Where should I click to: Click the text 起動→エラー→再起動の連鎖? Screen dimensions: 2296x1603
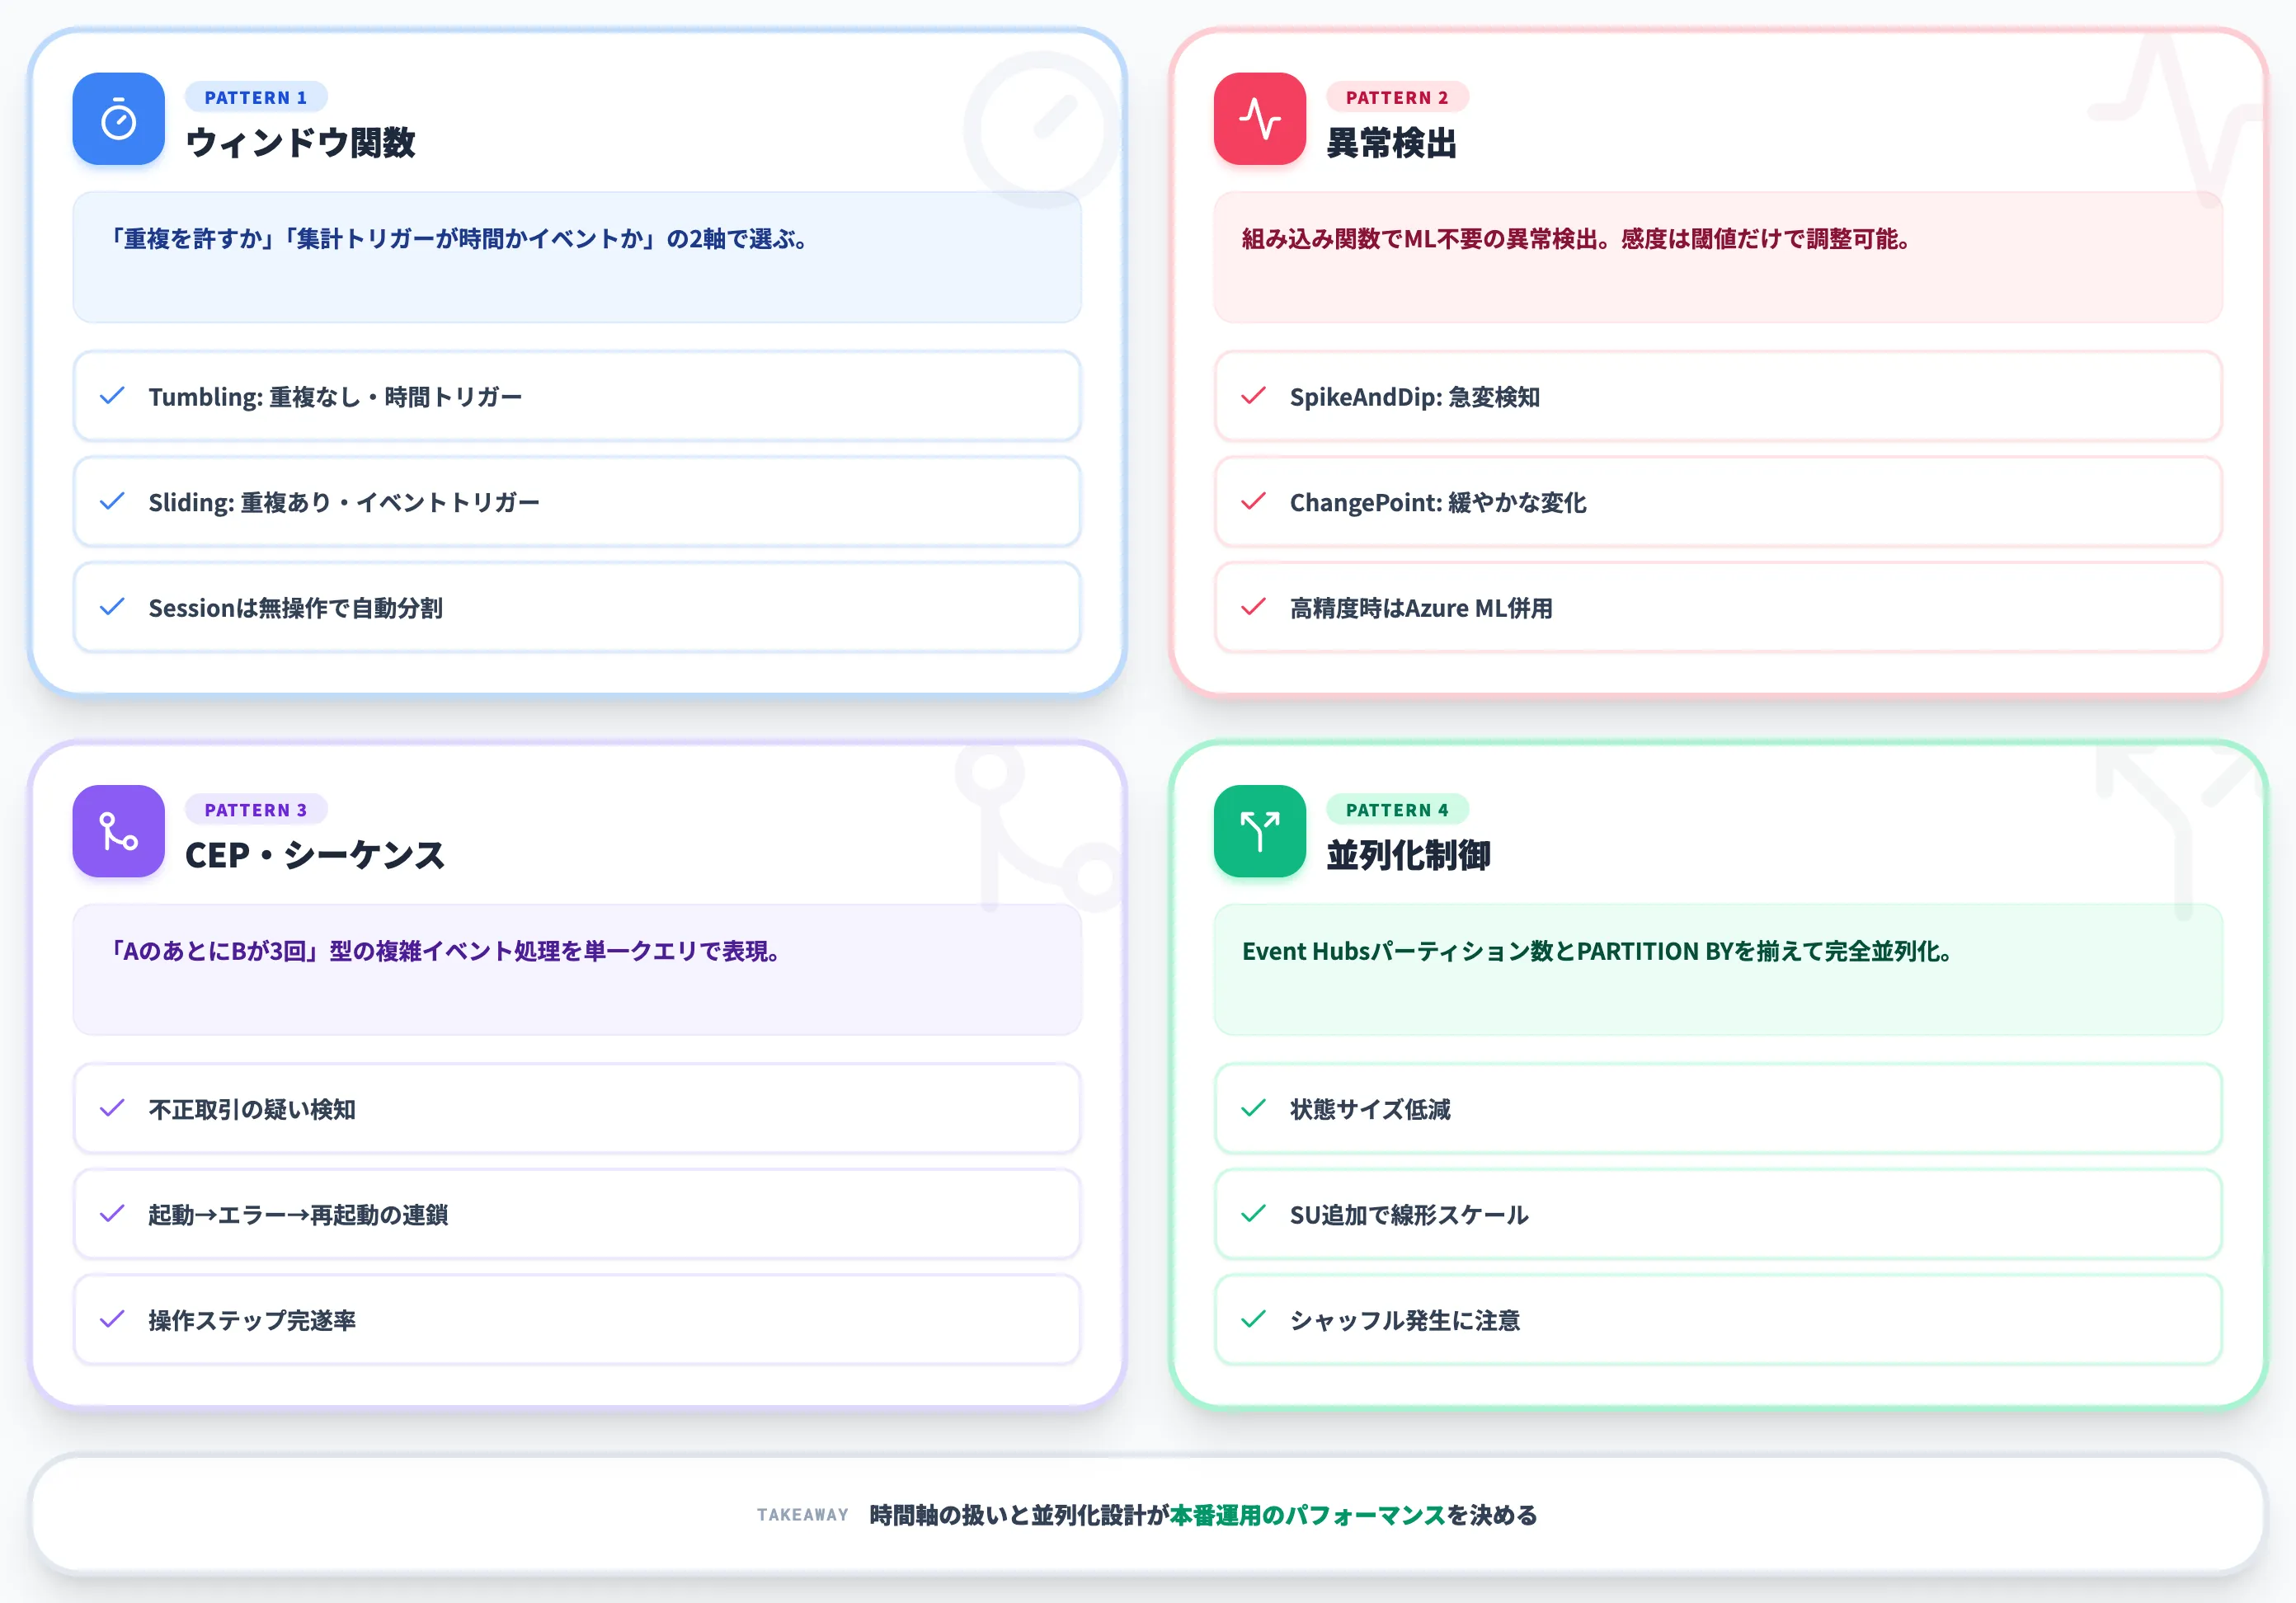click(298, 1215)
